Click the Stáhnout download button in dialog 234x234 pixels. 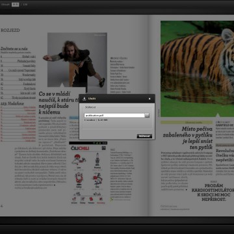point(144,136)
